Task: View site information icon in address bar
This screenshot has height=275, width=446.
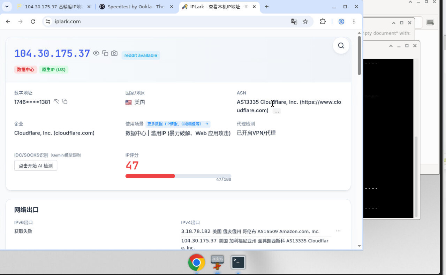Action: (48, 22)
